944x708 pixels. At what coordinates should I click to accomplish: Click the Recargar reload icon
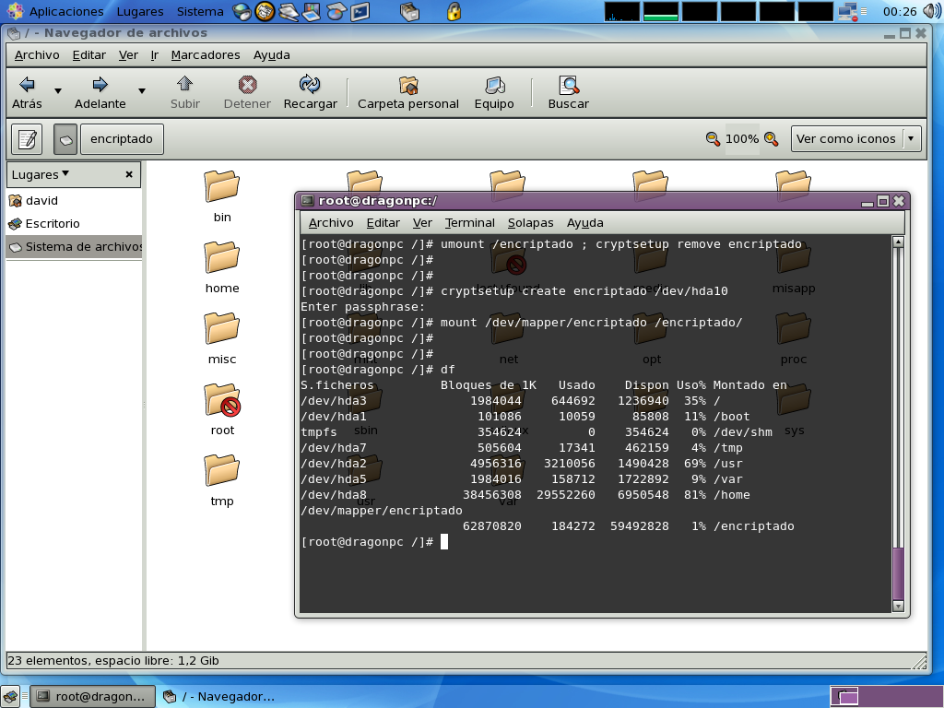coord(310,85)
